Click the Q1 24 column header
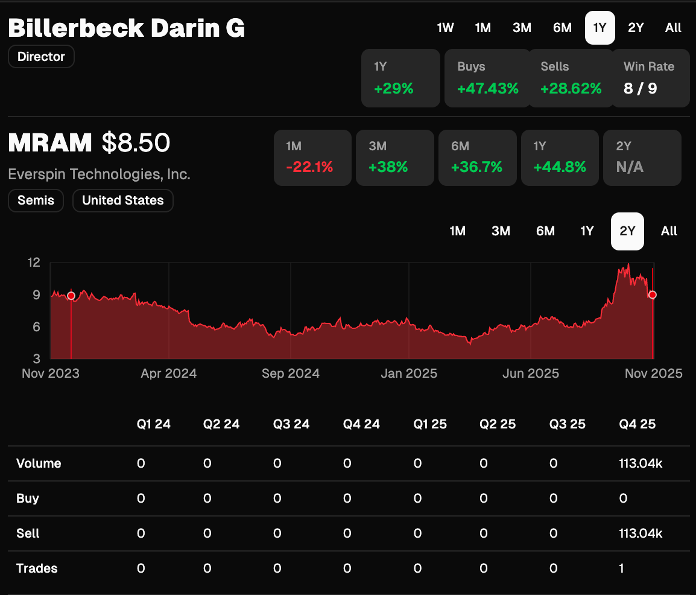 (x=154, y=424)
